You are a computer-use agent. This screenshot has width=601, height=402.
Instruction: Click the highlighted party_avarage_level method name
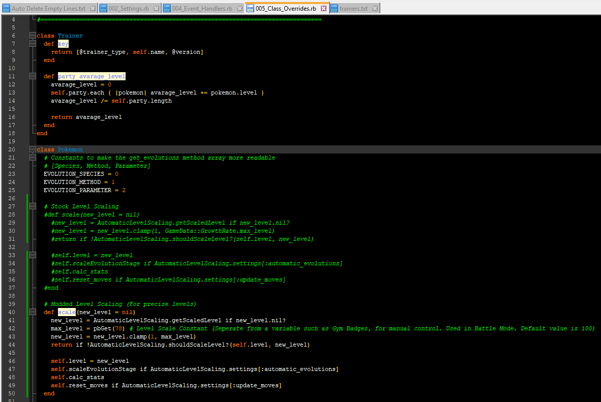(x=91, y=76)
